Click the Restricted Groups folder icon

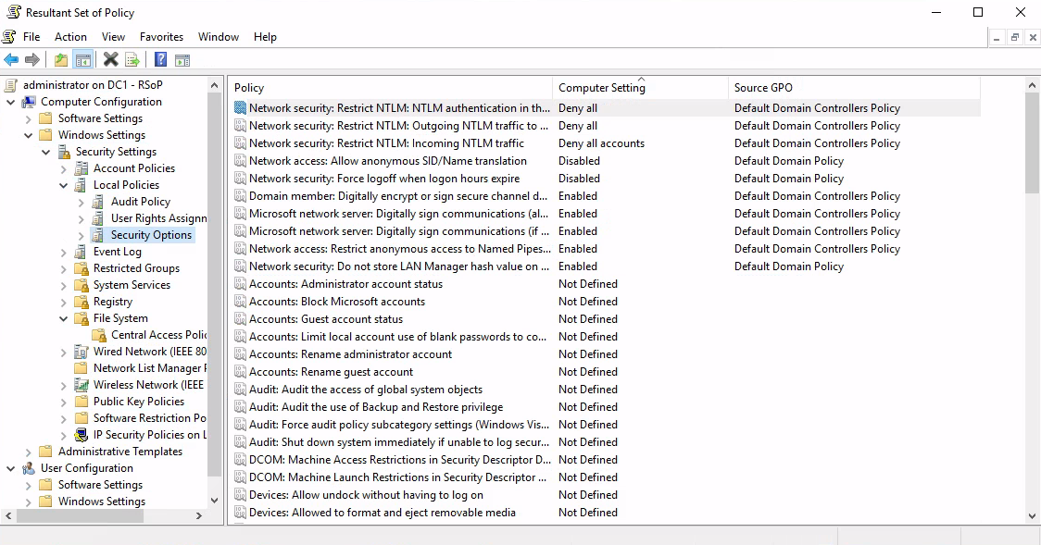click(81, 267)
